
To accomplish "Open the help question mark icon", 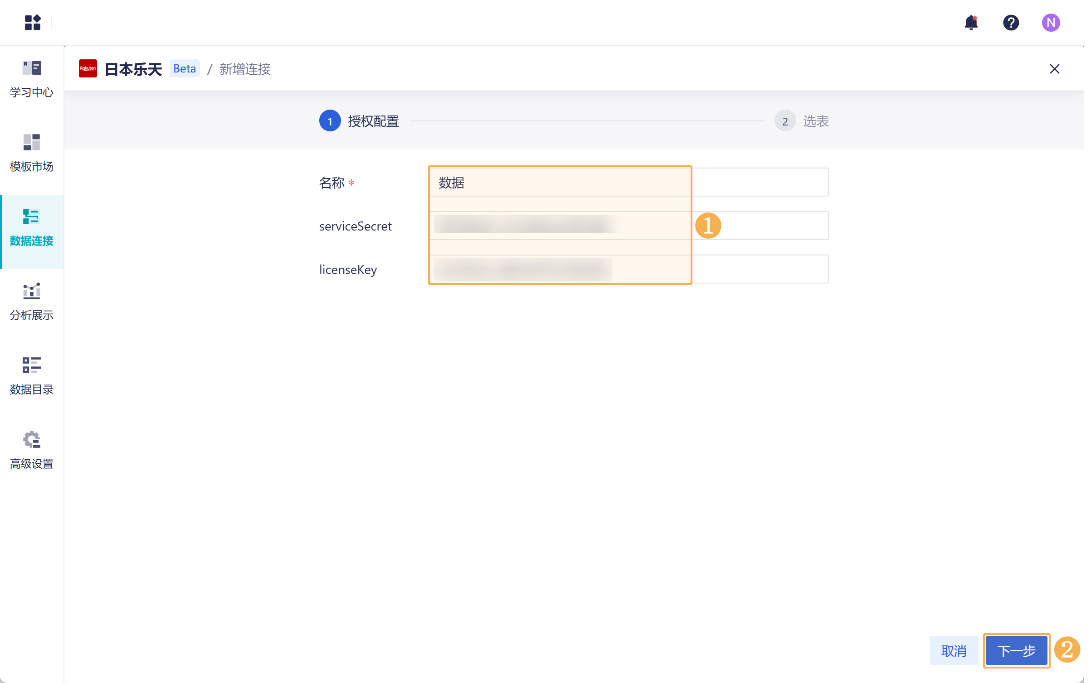I will tap(1011, 22).
